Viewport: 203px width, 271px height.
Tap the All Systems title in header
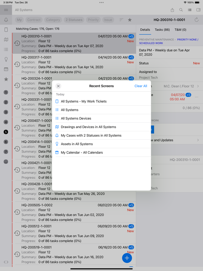[x=24, y=10]
